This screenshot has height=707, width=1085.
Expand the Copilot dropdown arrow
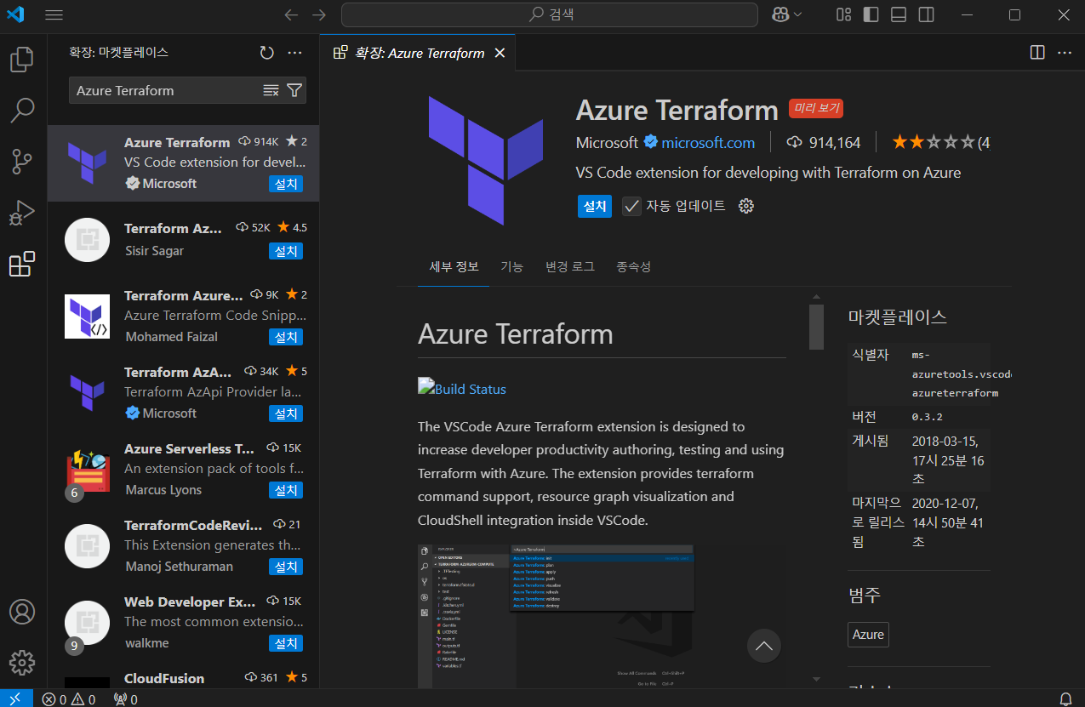pos(797,14)
